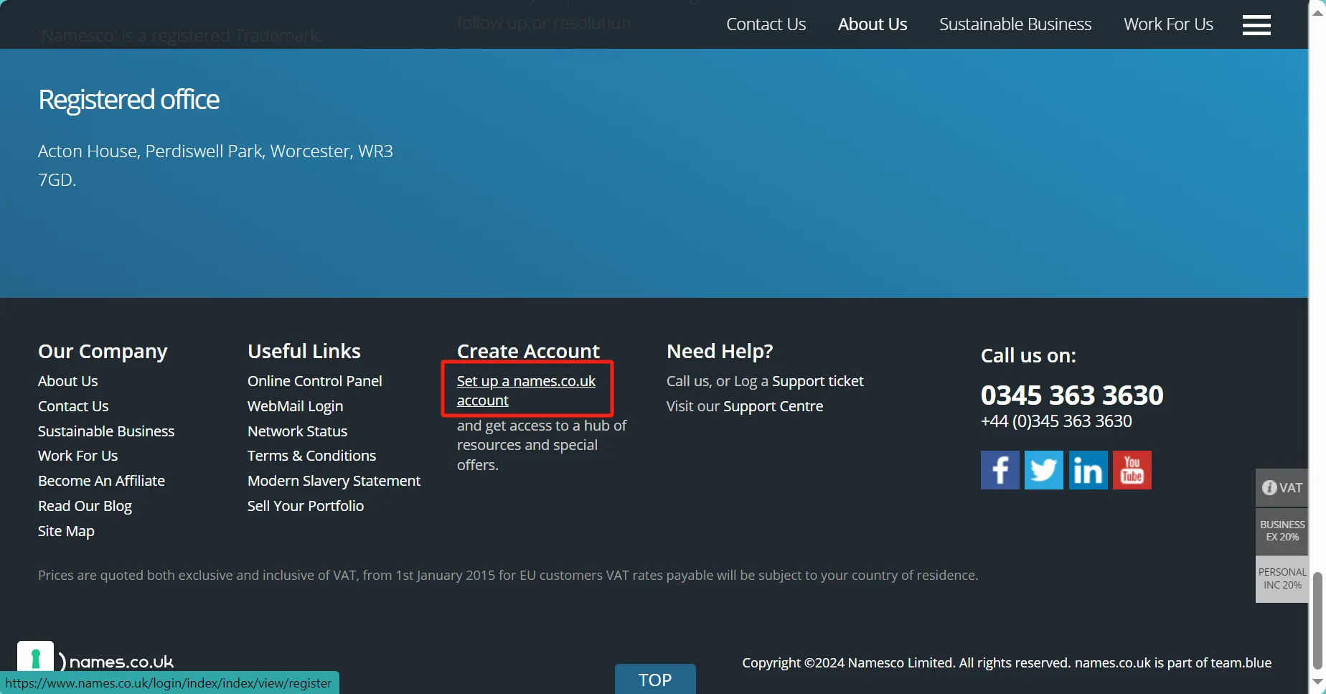Click the VAT info icon

pos(1269,487)
